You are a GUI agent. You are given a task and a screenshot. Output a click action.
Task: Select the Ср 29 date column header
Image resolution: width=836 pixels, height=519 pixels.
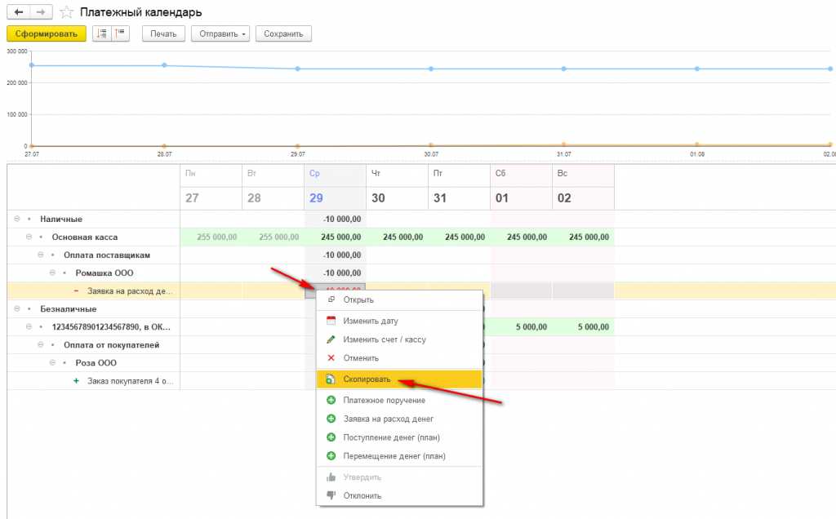(335, 187)
